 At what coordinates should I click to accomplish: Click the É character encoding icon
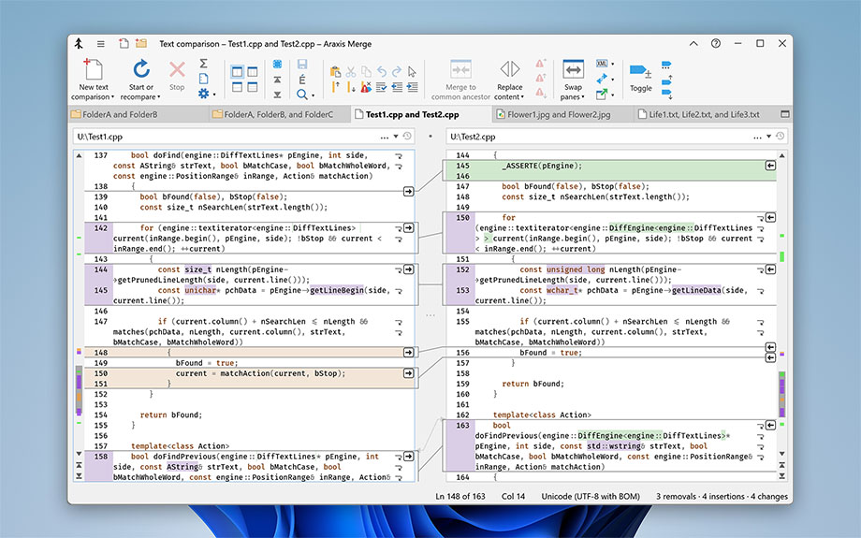pyautogui.click(x=302, y=80)
